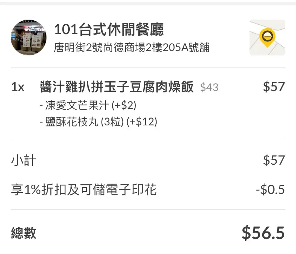Click the -$0.5 discount amount
Viewport: 296px width, 254px height.
click(x=270, y=190)
